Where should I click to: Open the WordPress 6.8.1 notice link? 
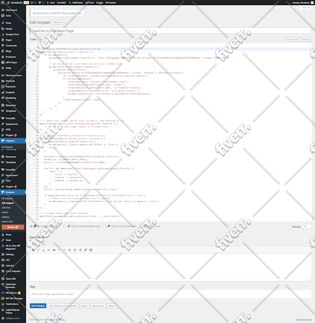(x=41, y=13)
